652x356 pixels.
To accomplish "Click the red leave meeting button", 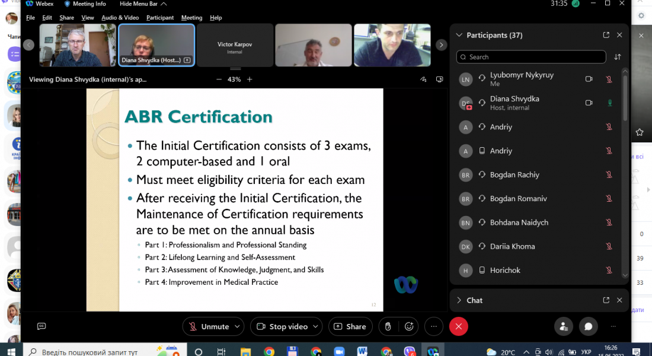I will [458, 326].
